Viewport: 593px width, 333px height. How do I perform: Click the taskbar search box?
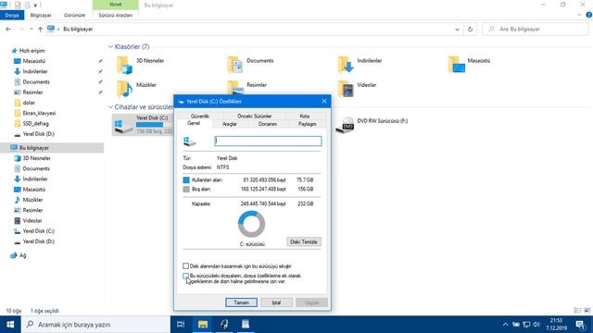point(95,325)
